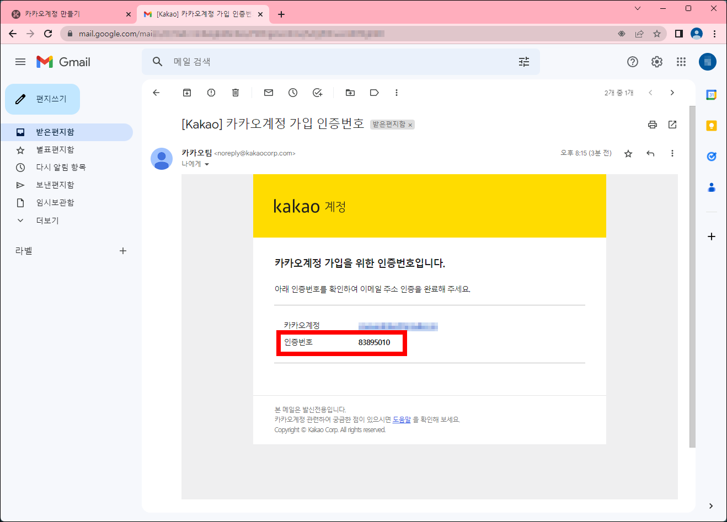Print all messages icon
Screen dimensions: 727x522
pyautogui.click(x=653, y=125)
